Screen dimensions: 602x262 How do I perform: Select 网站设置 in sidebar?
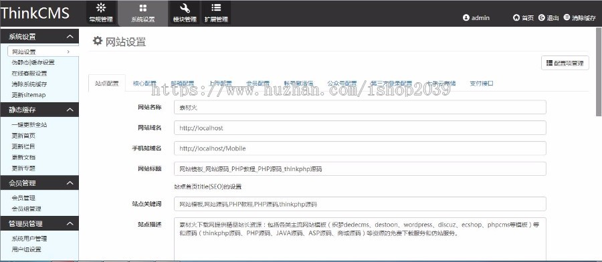[x=43, y=51]
